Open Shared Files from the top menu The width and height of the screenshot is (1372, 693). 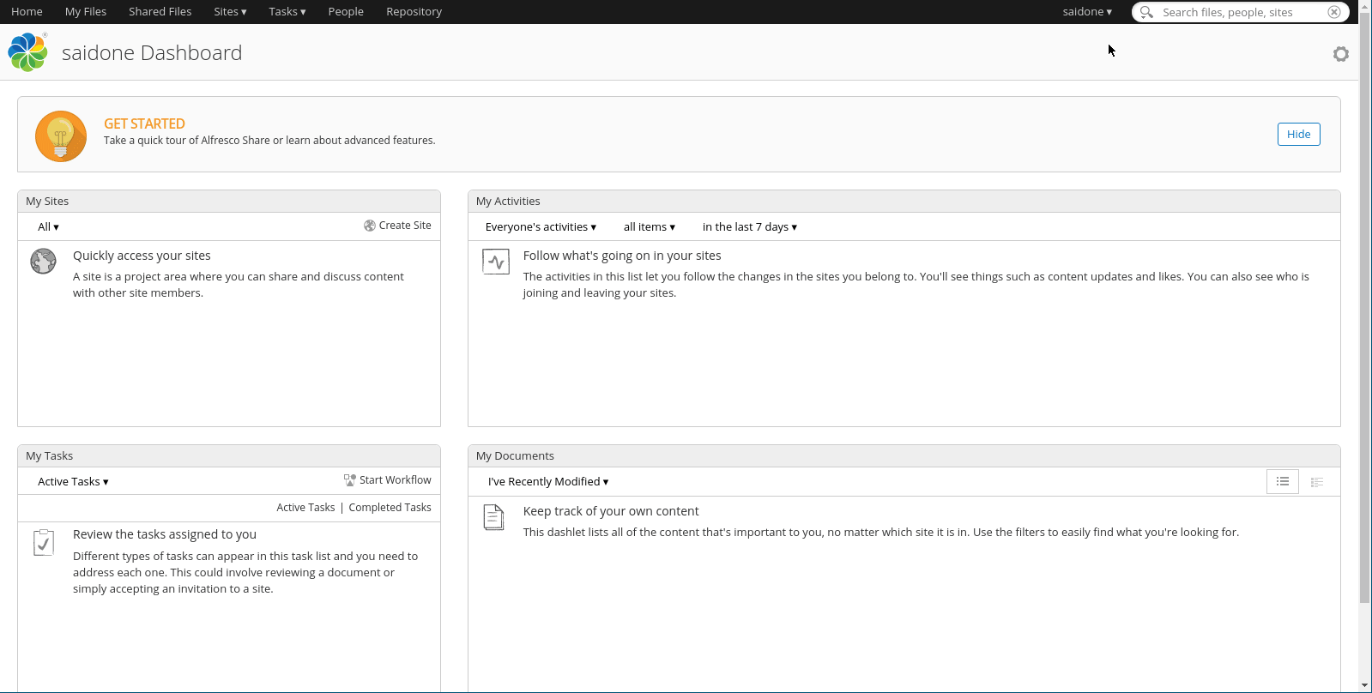tap(160, 12)
